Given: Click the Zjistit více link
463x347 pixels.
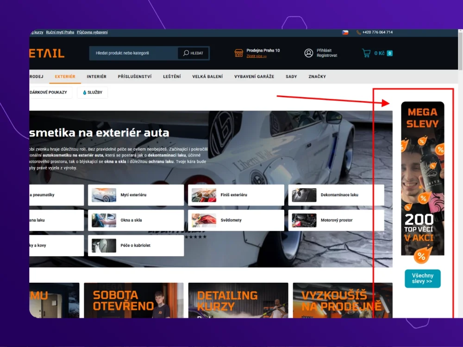Looking at the screenshot, I should [x=257, y=56].
